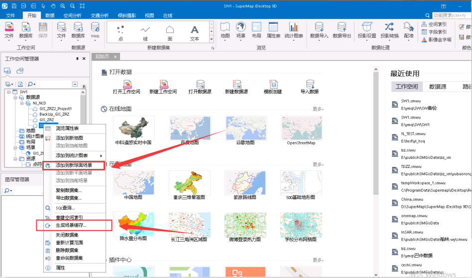The image size is (472, 278).
Task: Choose 添加到新球面场景 in context menu
Action: [75, 165]
